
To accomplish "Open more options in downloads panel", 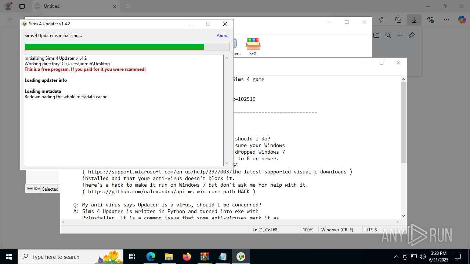I will 400,35.
